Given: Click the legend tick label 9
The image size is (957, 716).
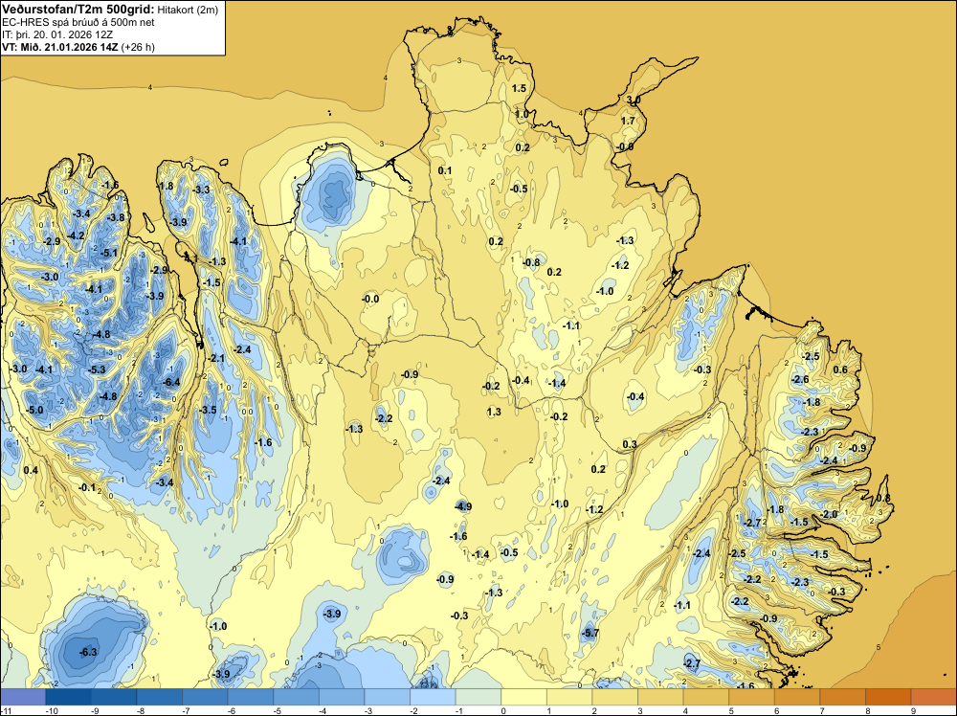Looking at the screenshot, I should (x=914, y=710).
